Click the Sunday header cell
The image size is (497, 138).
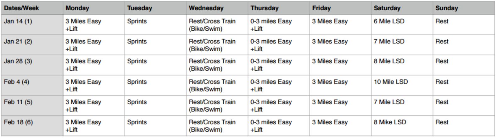[464, 8]
